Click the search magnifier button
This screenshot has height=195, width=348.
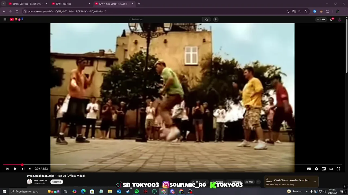pyautogui.click(x=207, y=19)
